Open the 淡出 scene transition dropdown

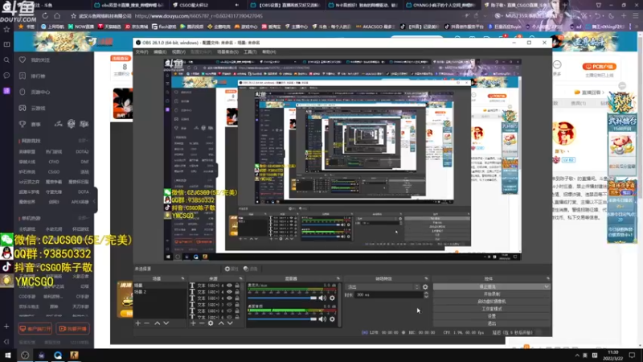click(x=383, y=287)
